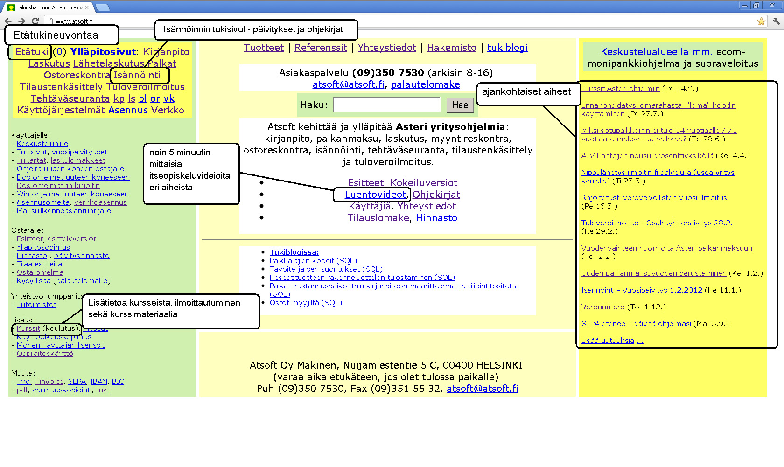The image size is (784, 467).
Task: Open the Esitteet link in center list
Action: point(366,183)
